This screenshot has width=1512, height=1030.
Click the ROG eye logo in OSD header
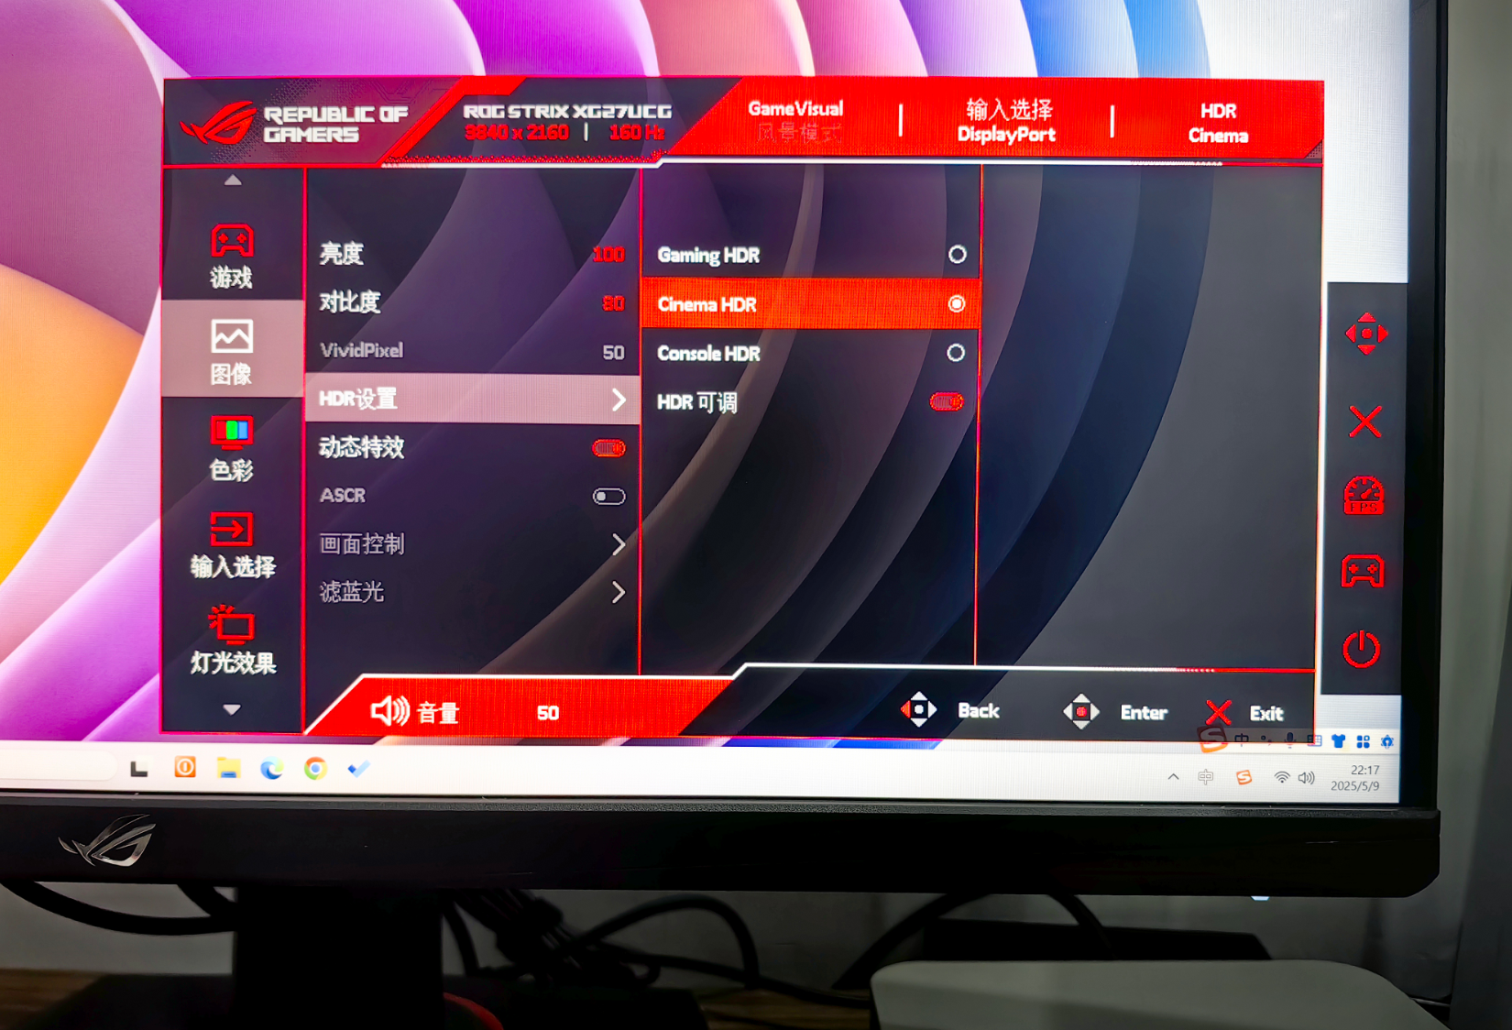pos(218,123)
